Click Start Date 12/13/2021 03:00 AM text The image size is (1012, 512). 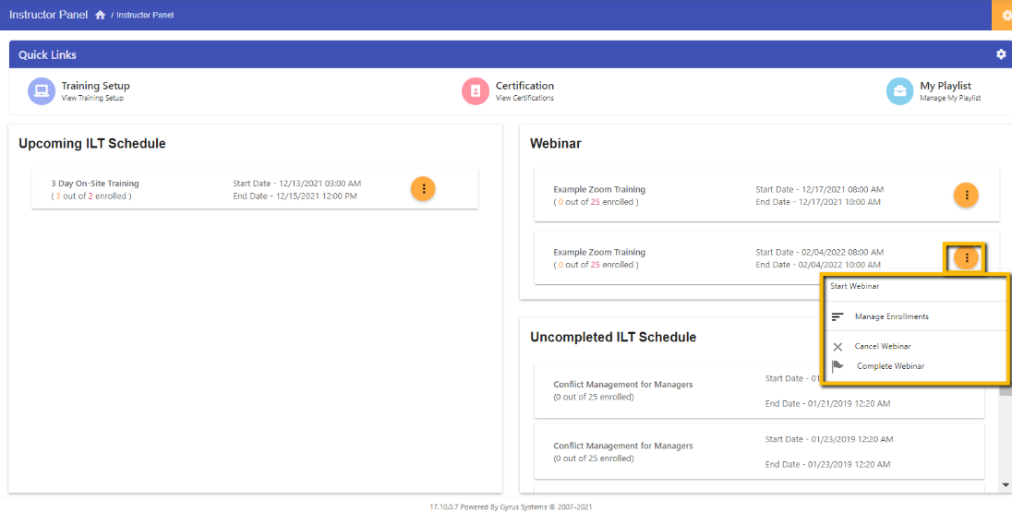[297, 184]
